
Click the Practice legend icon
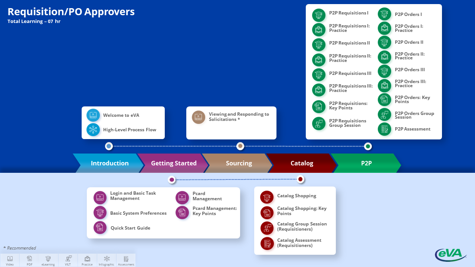coord(87,258)
